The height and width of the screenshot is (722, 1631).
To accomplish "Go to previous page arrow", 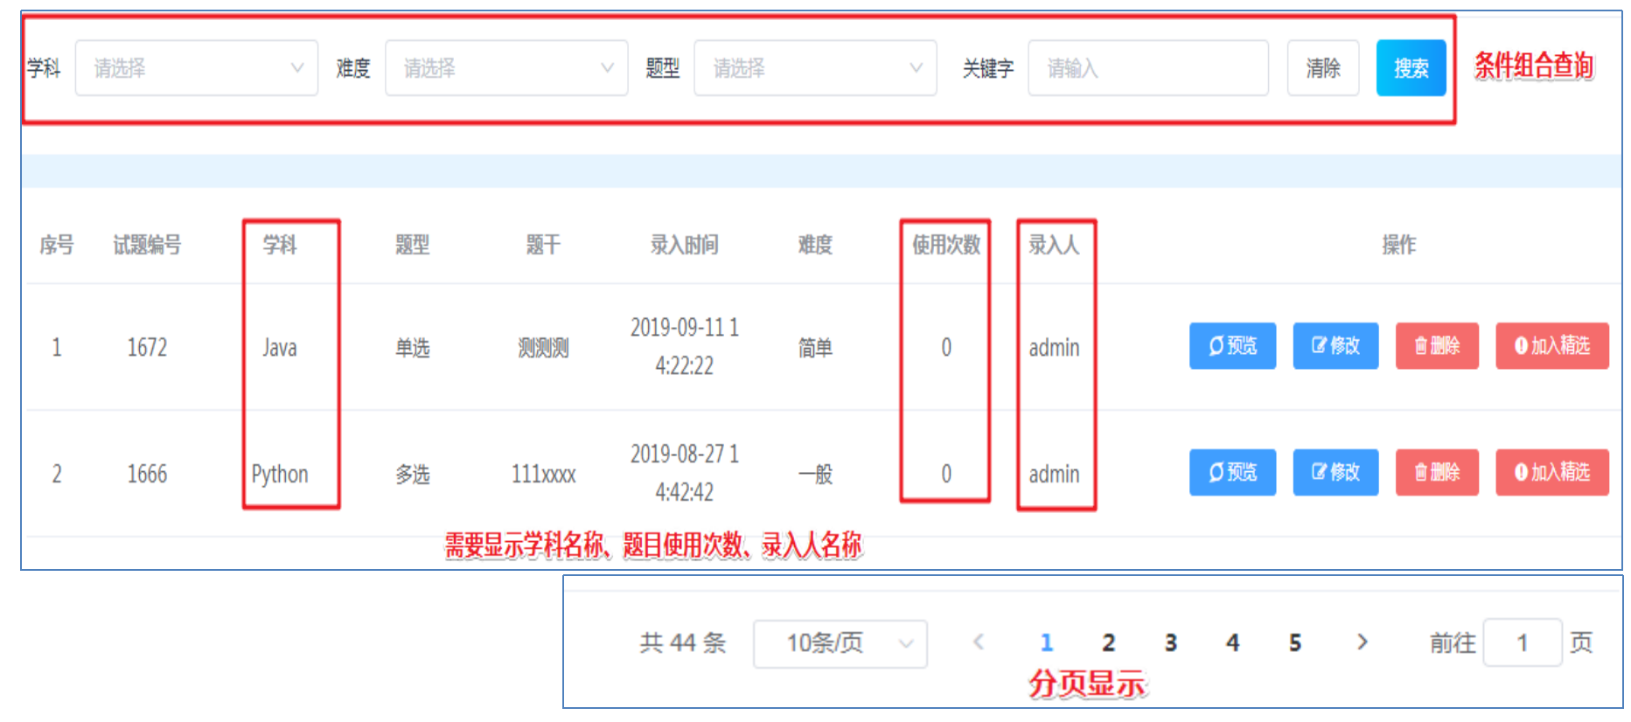I will (x=979, y=643).
